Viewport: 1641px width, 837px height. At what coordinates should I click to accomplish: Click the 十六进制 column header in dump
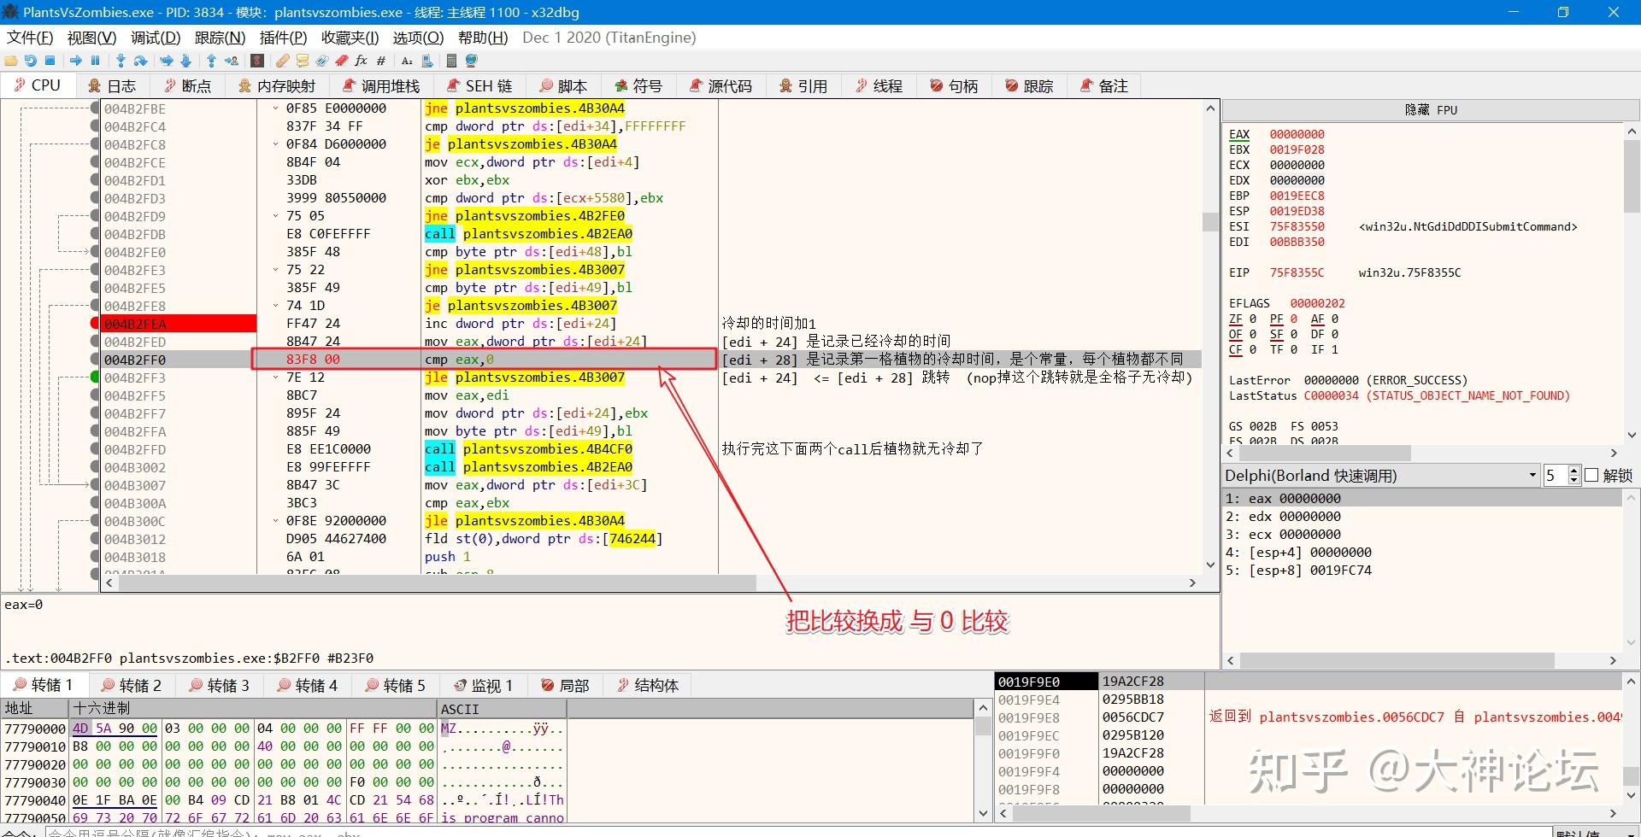pos(252,709)
